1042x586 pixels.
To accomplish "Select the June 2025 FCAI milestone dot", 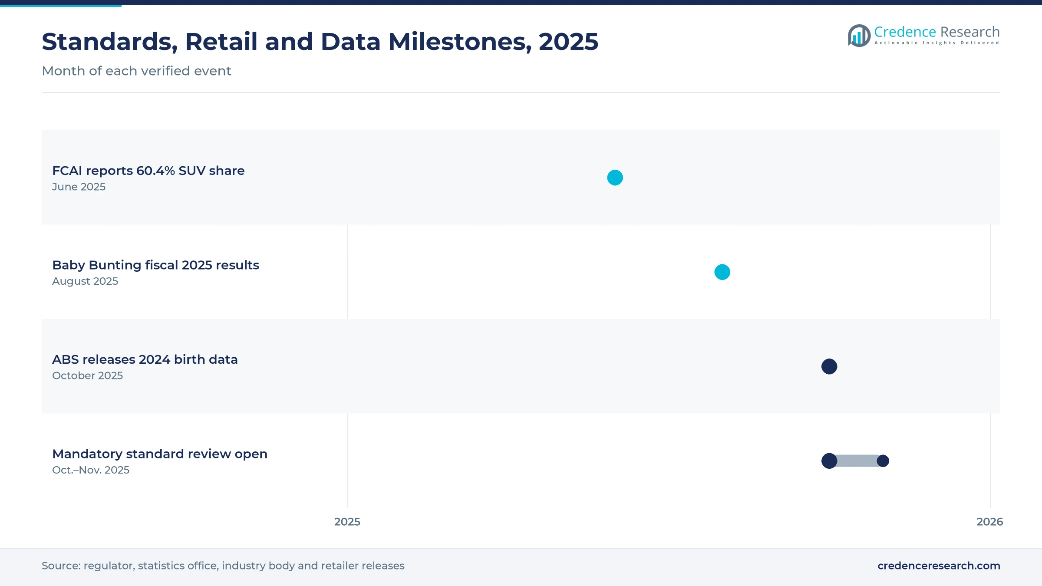I will pos(615,178).
